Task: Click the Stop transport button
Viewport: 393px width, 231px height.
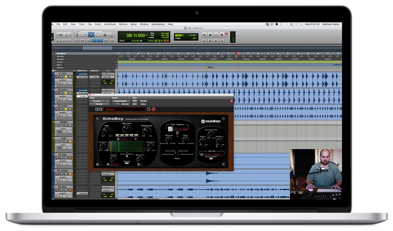Action: tap(210, 35)
